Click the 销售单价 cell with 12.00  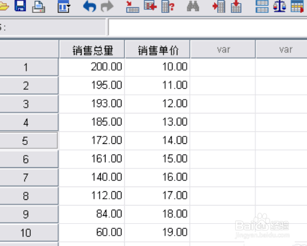point(157,104)
